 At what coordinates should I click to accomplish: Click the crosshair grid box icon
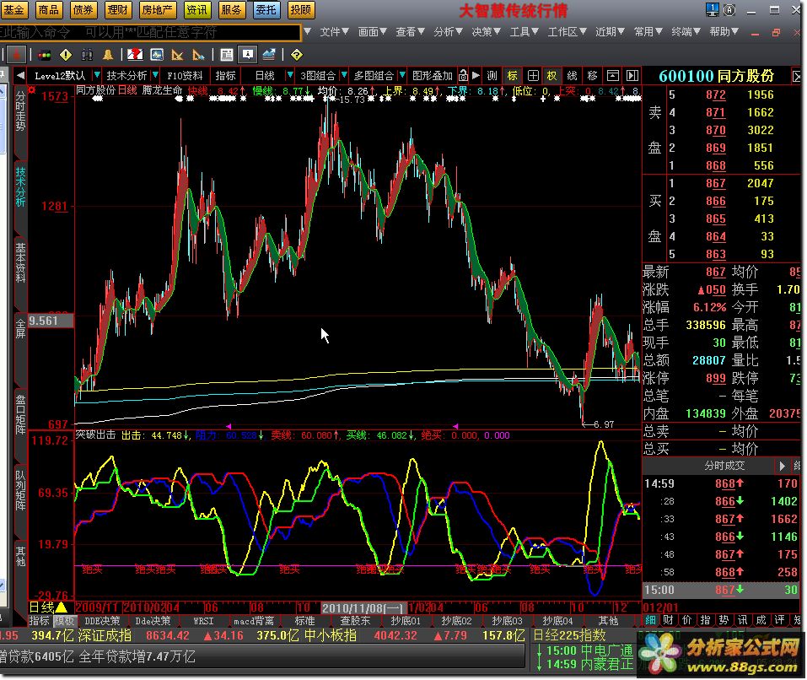533,76
